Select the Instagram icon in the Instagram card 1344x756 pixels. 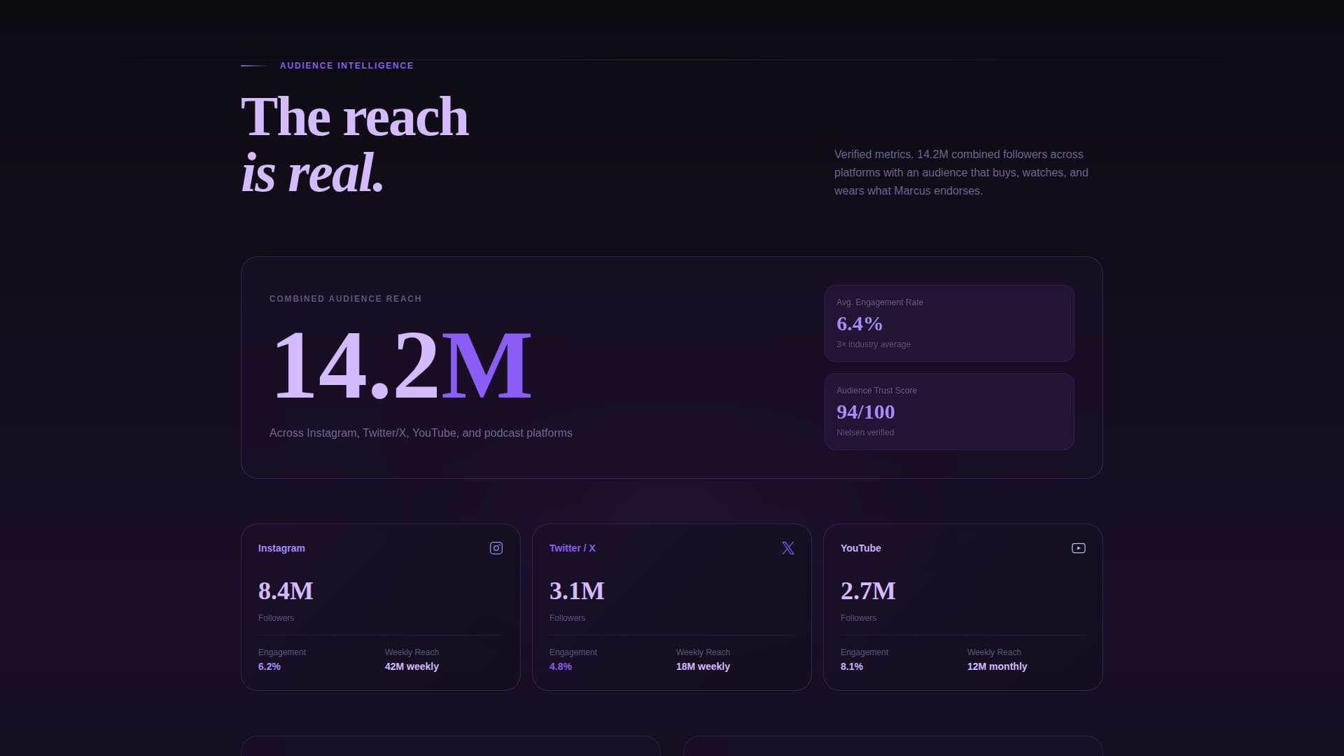pos(496,548)
